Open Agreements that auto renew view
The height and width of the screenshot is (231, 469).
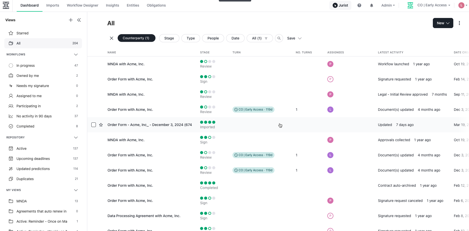(x=43, y=211)
